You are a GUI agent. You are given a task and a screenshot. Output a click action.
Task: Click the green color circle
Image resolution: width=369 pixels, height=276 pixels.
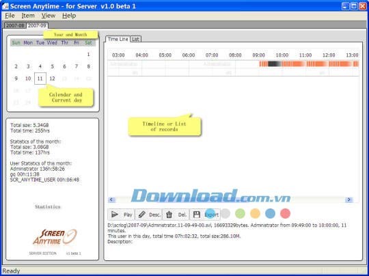[x=240, y=214]
